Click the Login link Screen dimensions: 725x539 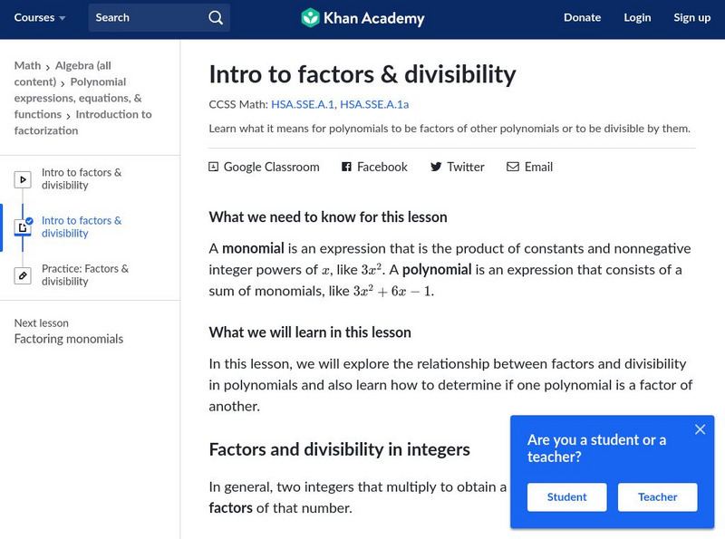(637, 18)
